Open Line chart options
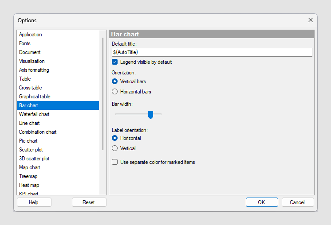This screenshot has height=225, width=331. [x=58, y=123]
